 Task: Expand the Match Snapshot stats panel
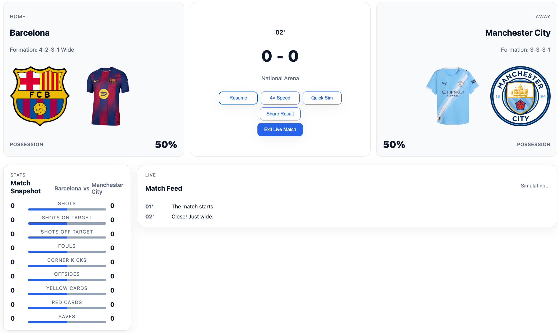(x=25, y=187)
